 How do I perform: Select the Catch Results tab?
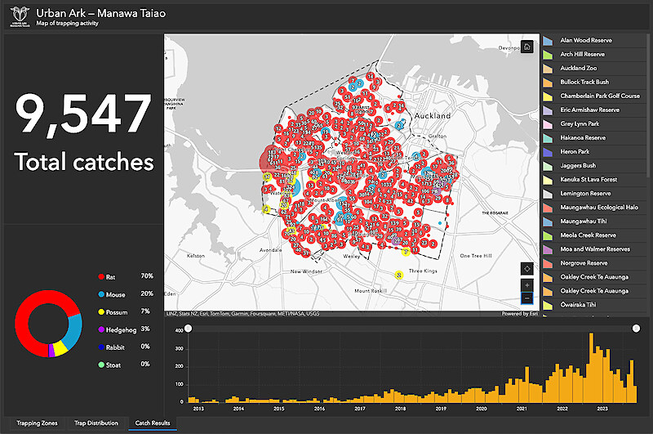153,423
